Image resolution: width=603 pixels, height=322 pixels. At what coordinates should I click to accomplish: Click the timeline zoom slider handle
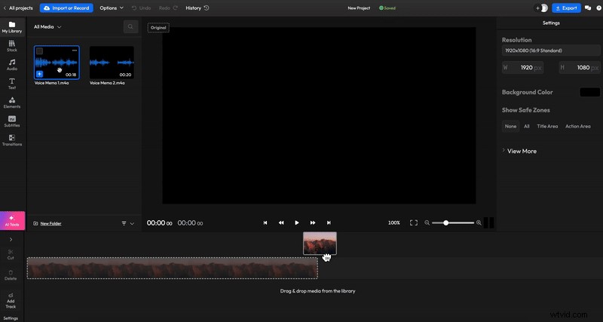[x=446, y=222]
